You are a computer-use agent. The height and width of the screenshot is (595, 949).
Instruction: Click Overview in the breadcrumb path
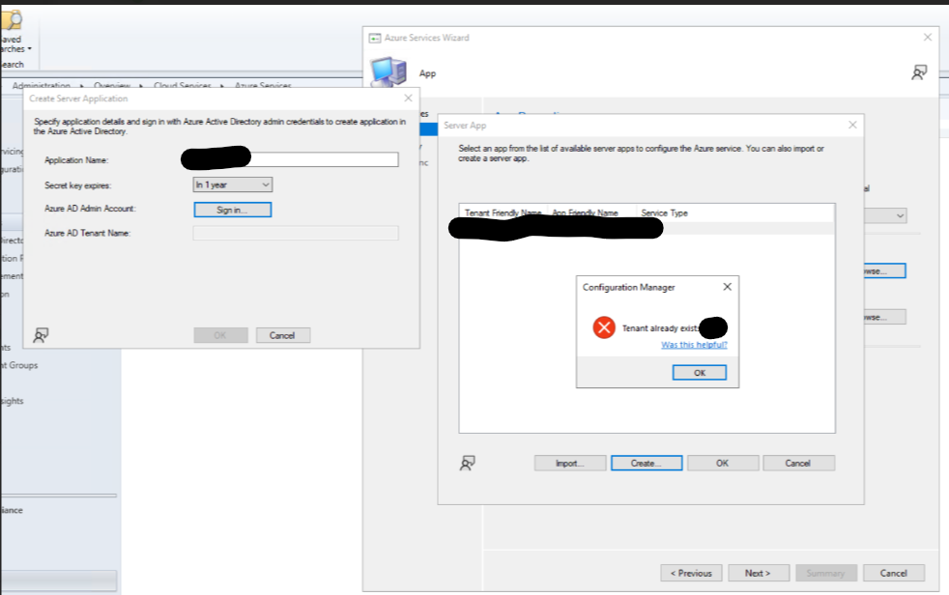click(112, 85)
